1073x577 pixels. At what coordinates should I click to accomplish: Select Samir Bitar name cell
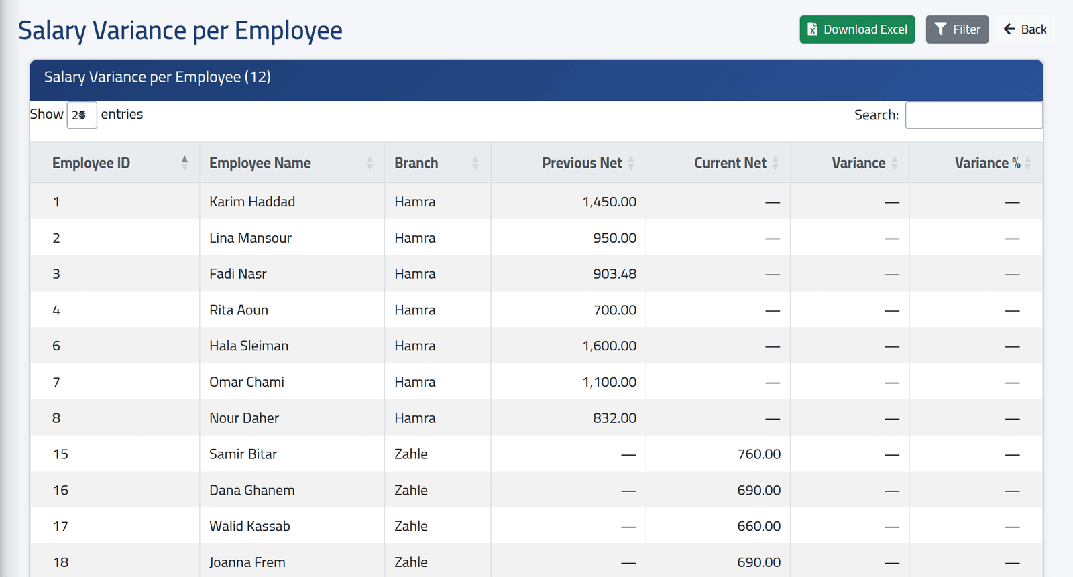292,454
